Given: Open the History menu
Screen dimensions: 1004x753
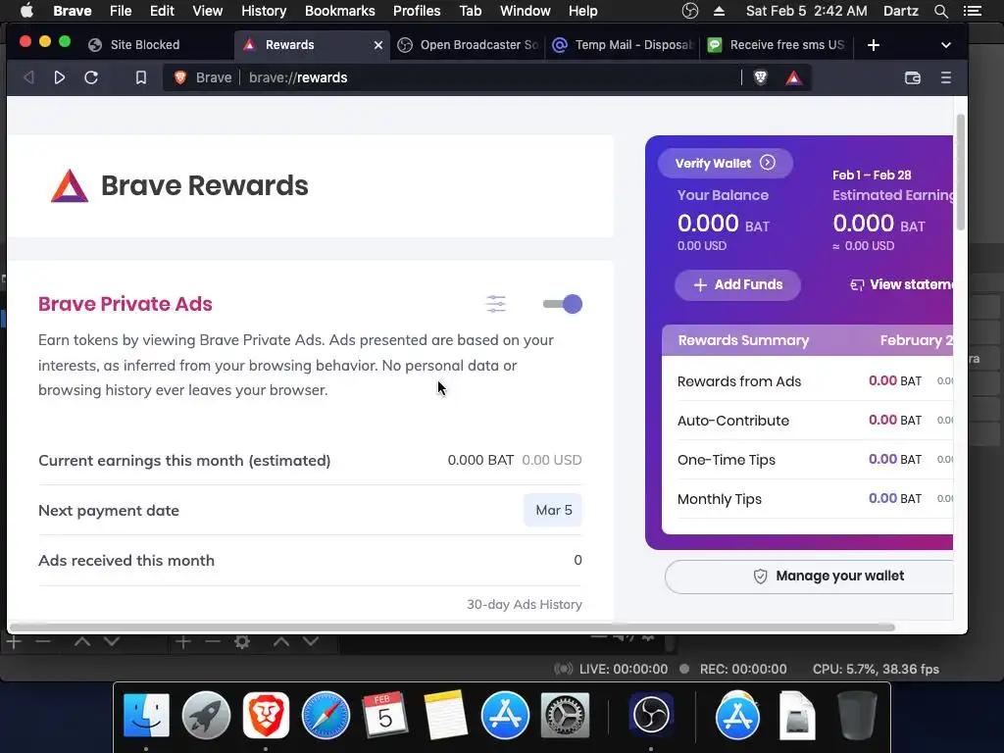Looking at the screenshot, I should click(x=264, y=11).
